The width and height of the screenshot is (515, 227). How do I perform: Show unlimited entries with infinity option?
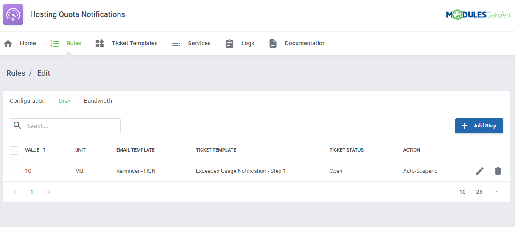point(496,192)
